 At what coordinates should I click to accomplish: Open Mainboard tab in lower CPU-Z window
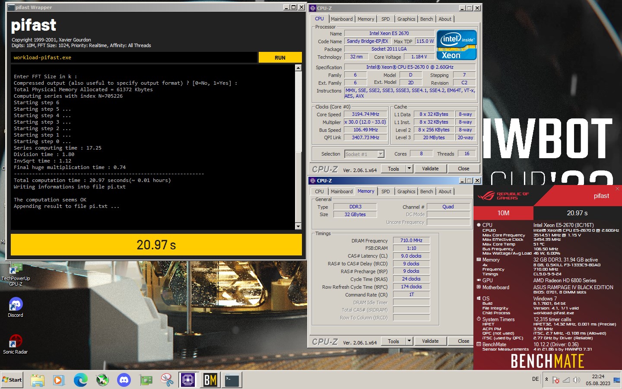click(x=342, y=191)
